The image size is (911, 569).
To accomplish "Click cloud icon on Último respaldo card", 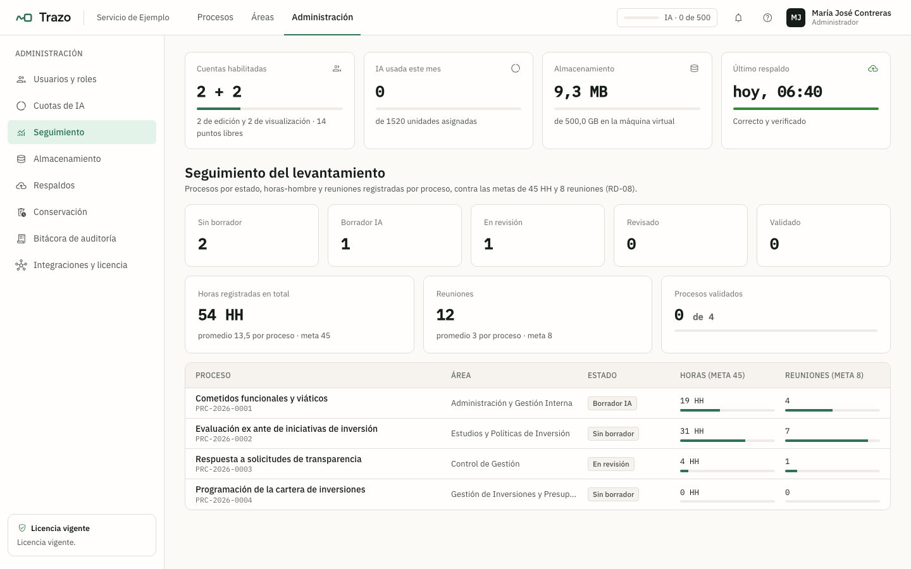I will pyautogui.click(x=873, y=68).
